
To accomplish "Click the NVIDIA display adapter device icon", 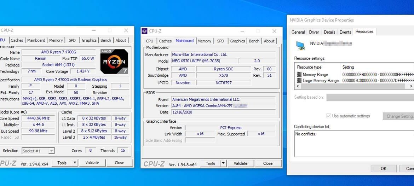I will (300, 46).
